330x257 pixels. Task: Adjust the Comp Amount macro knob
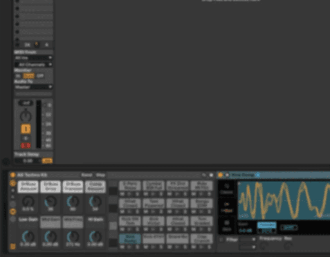coord(96,202)
